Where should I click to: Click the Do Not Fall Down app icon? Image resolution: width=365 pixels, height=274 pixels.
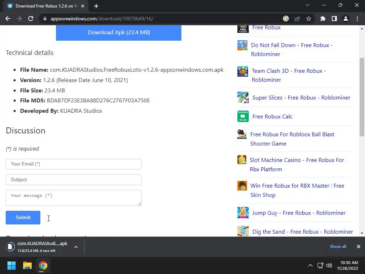242,45
